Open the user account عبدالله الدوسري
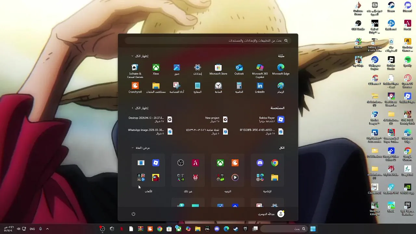Viewport: 416px width, 234px height. 271,214
